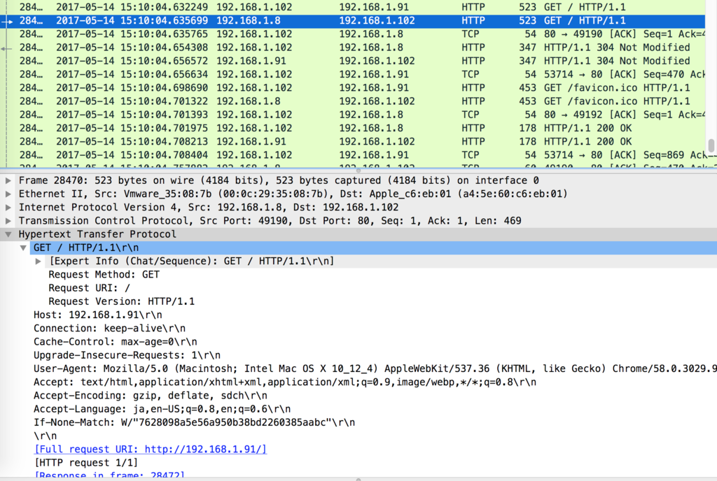Expand the Frame 28470 details
The width and height of the screenshot is (717, 481).
click(6, 180)
